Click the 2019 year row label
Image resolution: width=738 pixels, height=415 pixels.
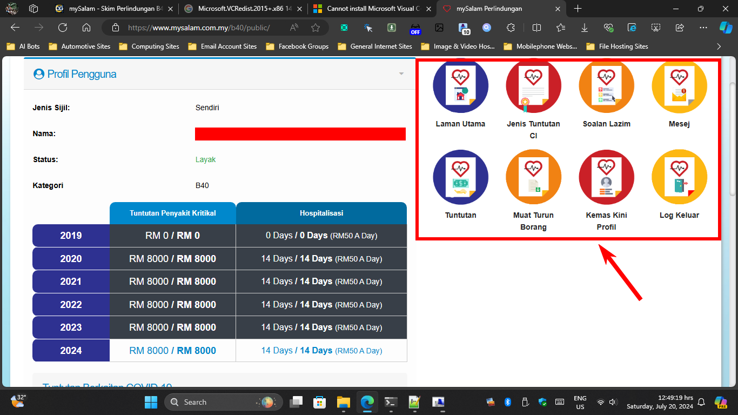[x=71, y=236]
